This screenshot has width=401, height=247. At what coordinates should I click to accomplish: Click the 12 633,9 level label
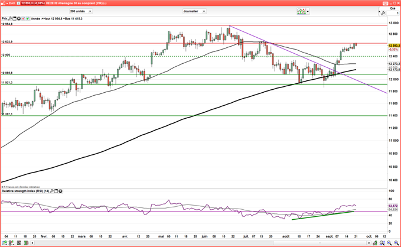tap(7, 42)
